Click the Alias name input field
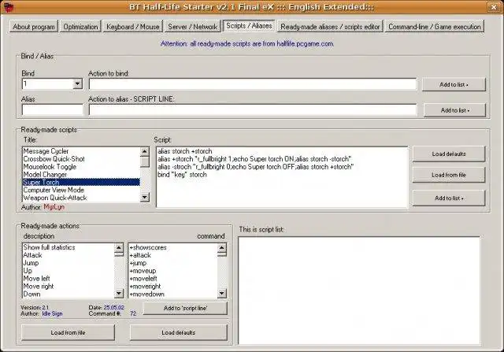Viewport: 504px width, 352px height. point(53,110)
